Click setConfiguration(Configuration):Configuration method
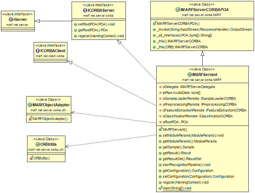Viewport: 255px width, 193px height. (198, 176)
